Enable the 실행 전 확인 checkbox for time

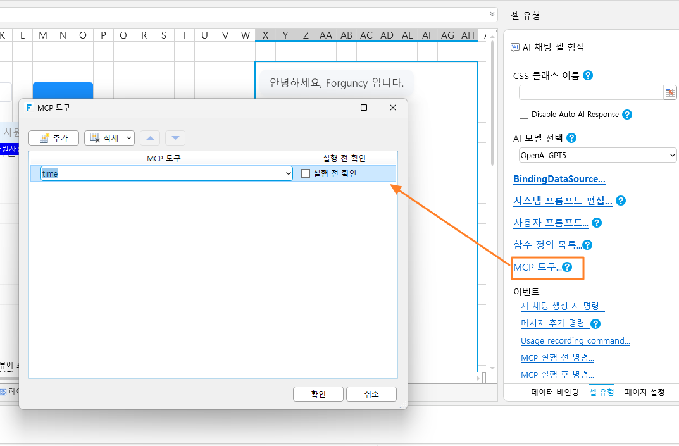click(x=306, y=173)
